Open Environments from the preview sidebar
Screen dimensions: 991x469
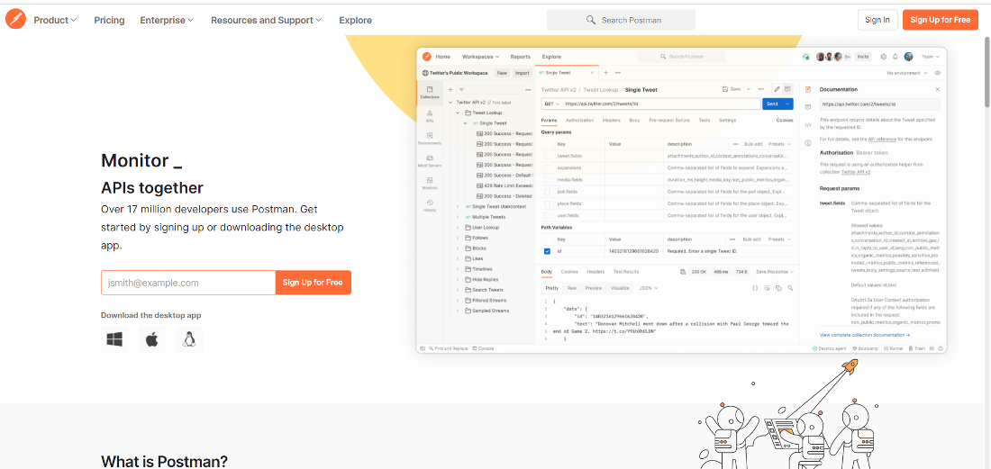coord(430,139)
